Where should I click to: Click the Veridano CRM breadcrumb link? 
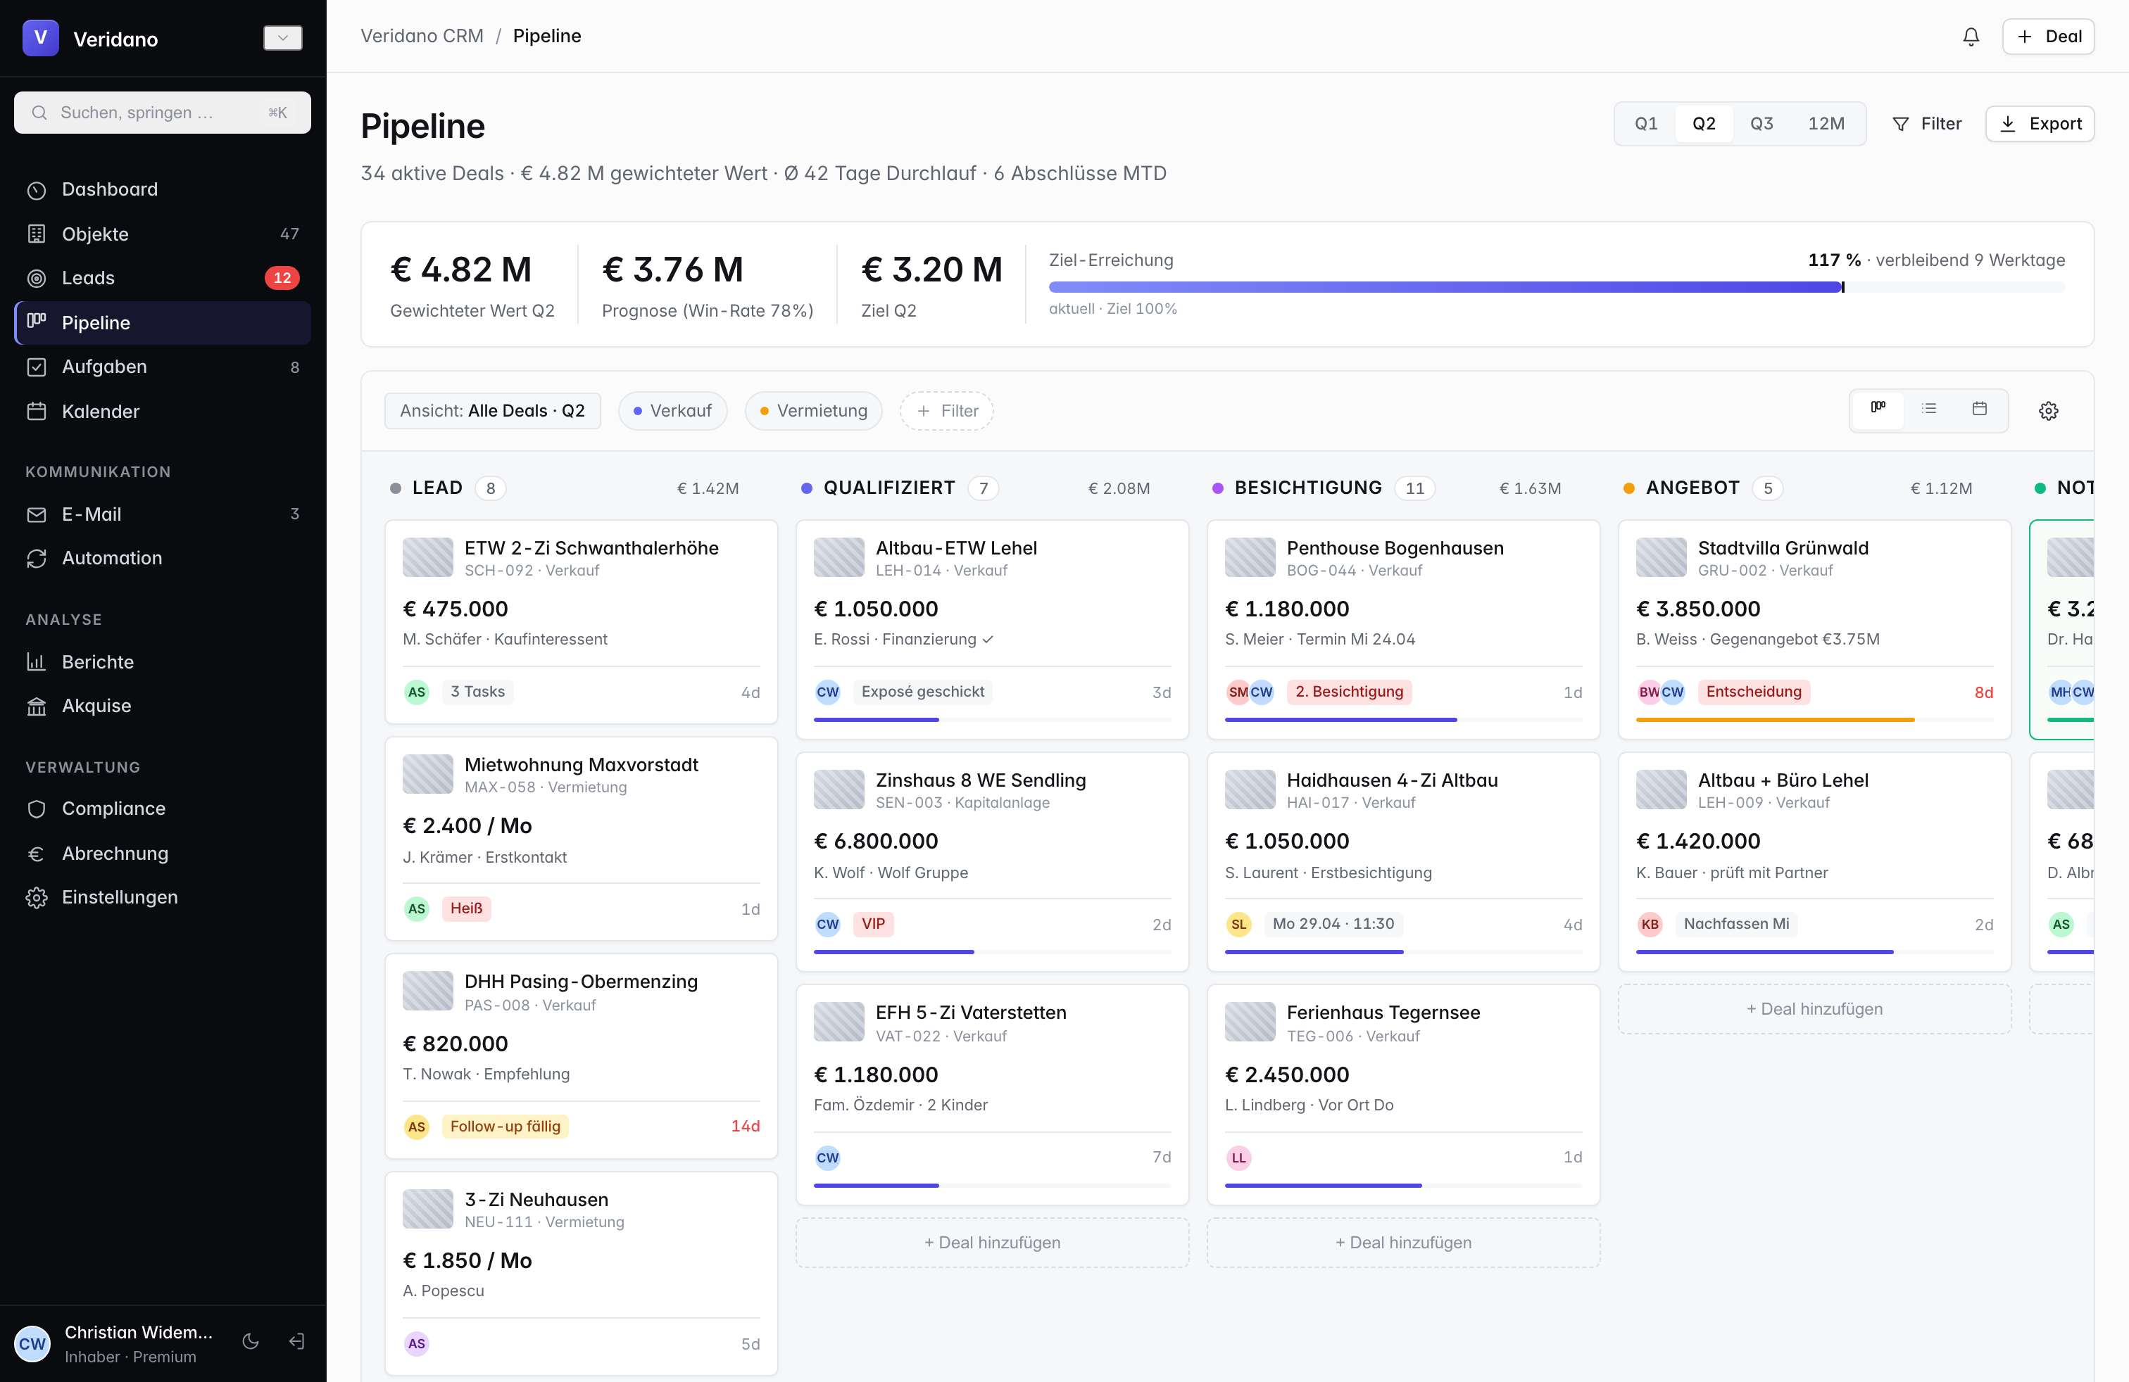pos(421,36)
